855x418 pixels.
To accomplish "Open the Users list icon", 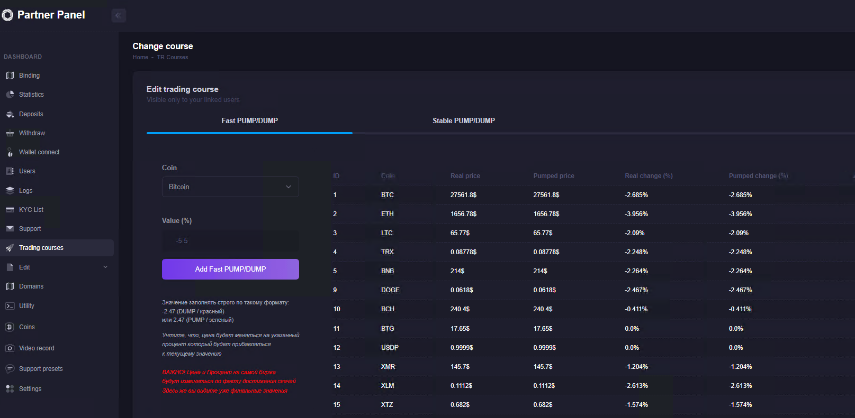I will coord(10,171).
